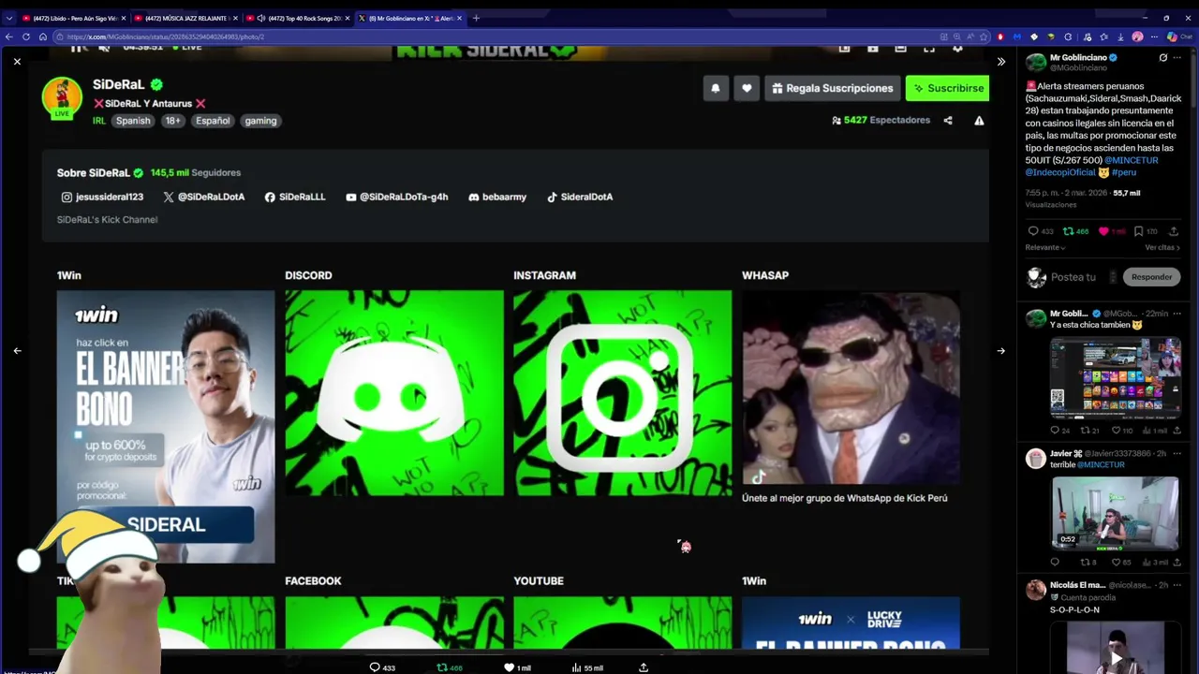Click Regala Suscripciones button
1199x674 pixels.
(x=833, y=88)
